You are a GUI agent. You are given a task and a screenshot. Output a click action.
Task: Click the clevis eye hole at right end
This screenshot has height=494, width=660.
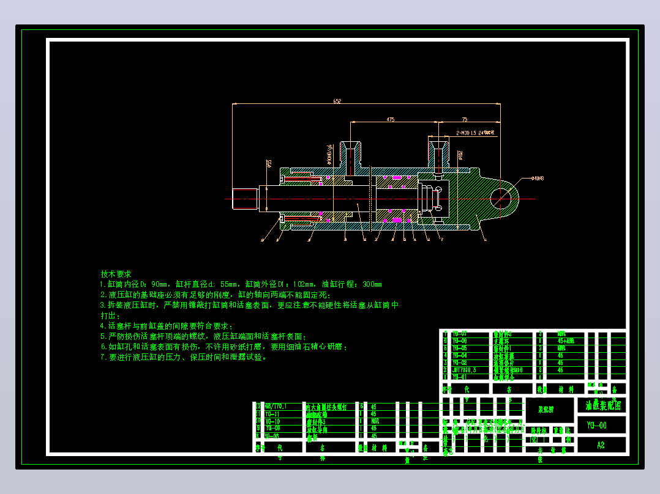pos(500,198)
